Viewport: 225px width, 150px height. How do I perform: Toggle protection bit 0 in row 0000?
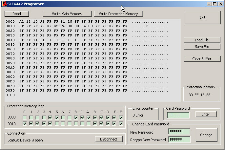point(25,118)
